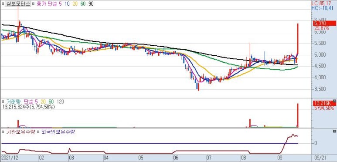Viewport: 337px width, 162px height.
Task: Toggle the 20-day moving average in price legend
Action: point(75,3)
